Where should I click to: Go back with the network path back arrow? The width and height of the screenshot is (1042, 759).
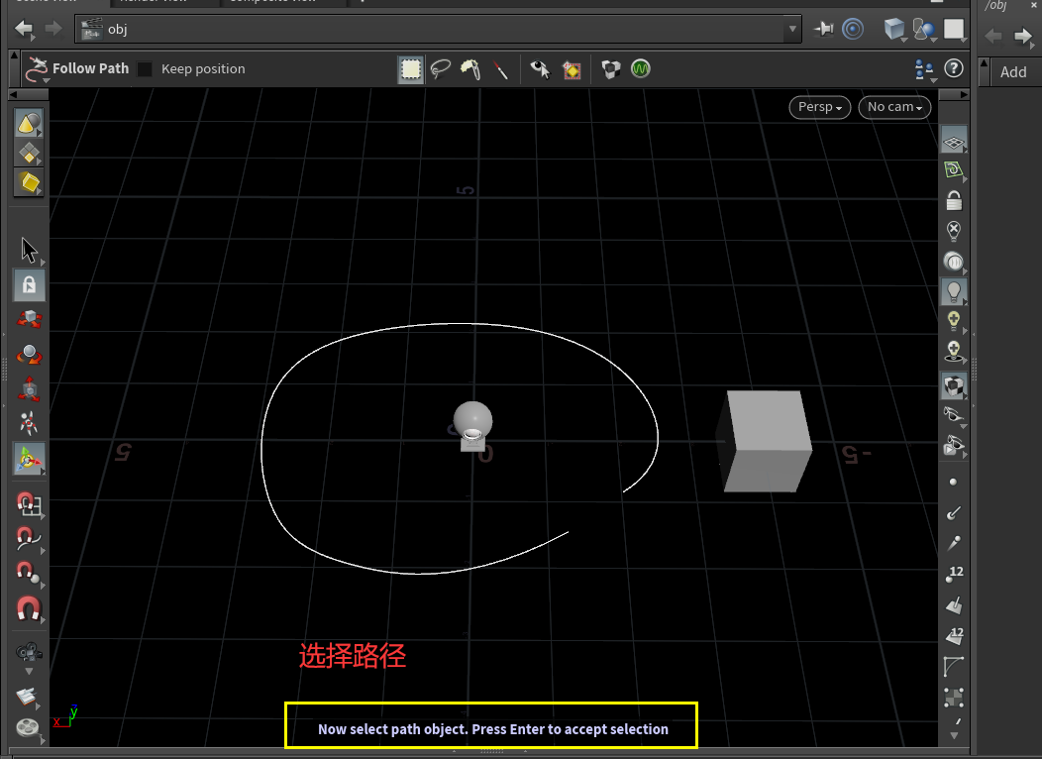tap(25, 29)
